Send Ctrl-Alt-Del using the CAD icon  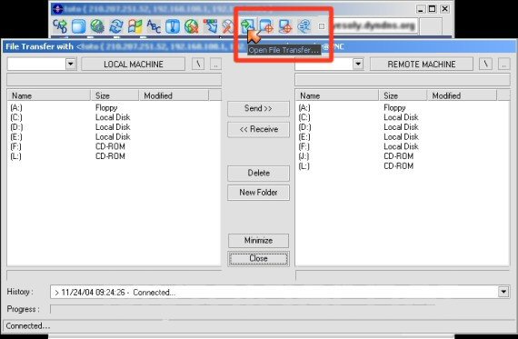click(x=60, y=26)
